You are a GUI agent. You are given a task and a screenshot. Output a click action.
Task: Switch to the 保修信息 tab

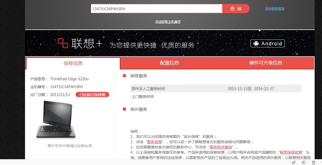coord(73,63)
